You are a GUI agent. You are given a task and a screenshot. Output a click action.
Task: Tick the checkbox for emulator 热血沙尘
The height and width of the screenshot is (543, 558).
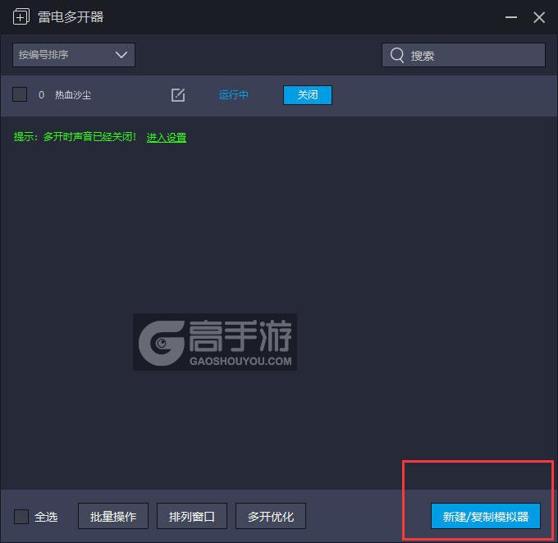click(x=20, y=94)
